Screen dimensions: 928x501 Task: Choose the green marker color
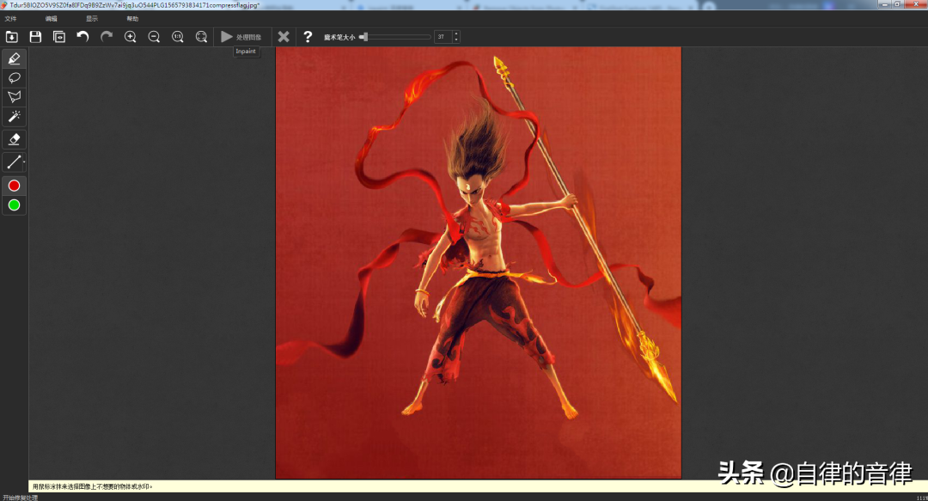[x=15, y=205]
